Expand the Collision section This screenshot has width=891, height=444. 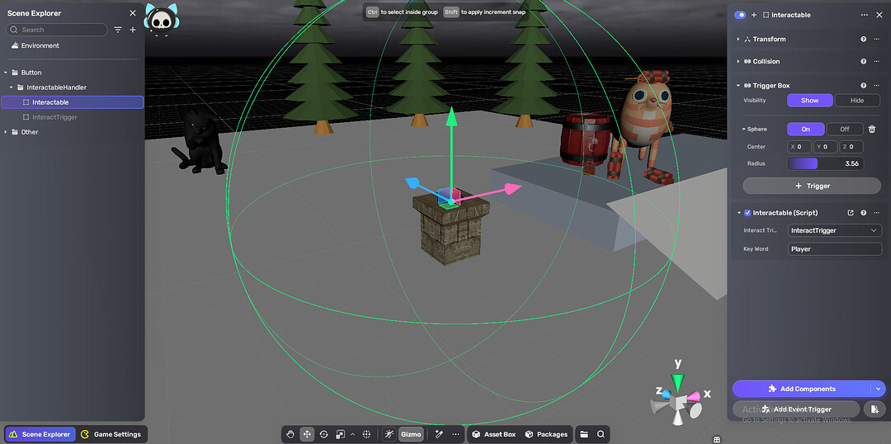click(738, 61)
